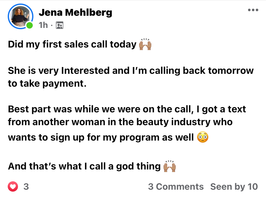
Task: Click raised hands emoji after 'sales call today'
Action: point(145,44)
